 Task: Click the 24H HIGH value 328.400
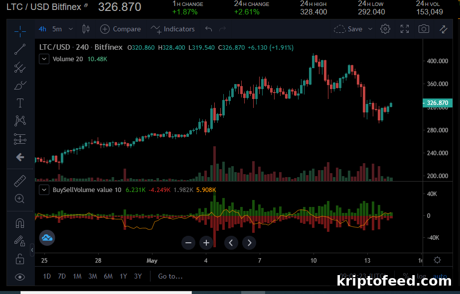click(x=313, y=12)
